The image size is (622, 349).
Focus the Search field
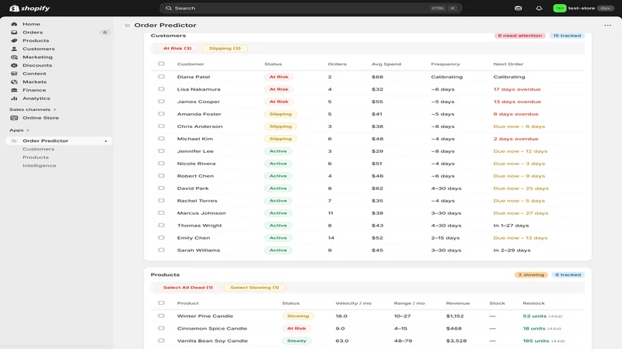[310, 9]
